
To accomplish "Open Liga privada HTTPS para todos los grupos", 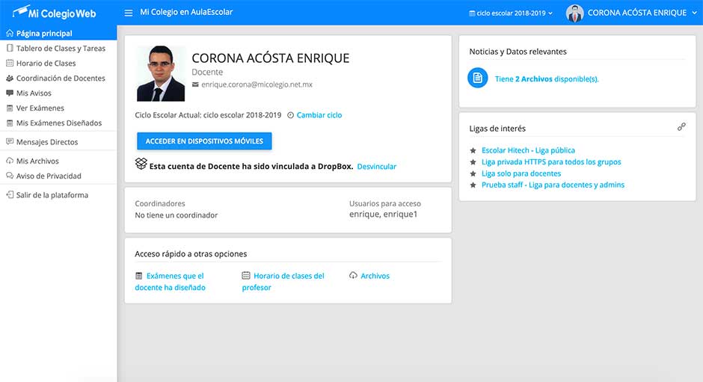I will (x=551, y=162).
